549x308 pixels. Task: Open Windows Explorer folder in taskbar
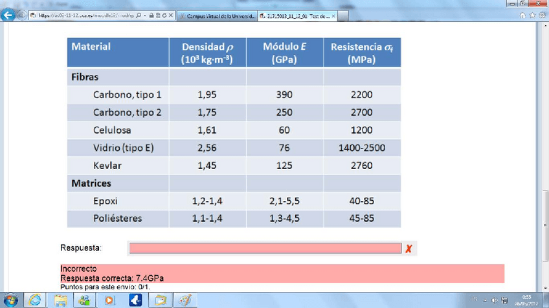pyautogui.click(x=60, y=300)
